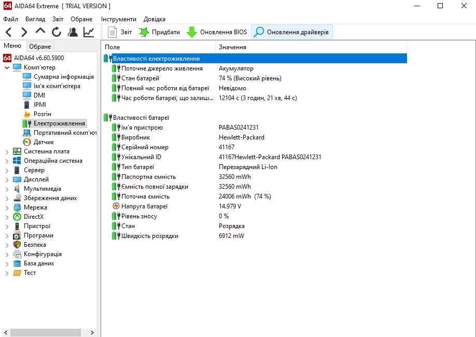Open the Обране menu in the menu bar
Screen dimensions: 476x337
click(81, 19)
